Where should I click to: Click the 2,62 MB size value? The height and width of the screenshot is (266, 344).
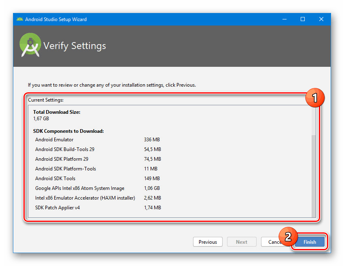coord(153,198)
